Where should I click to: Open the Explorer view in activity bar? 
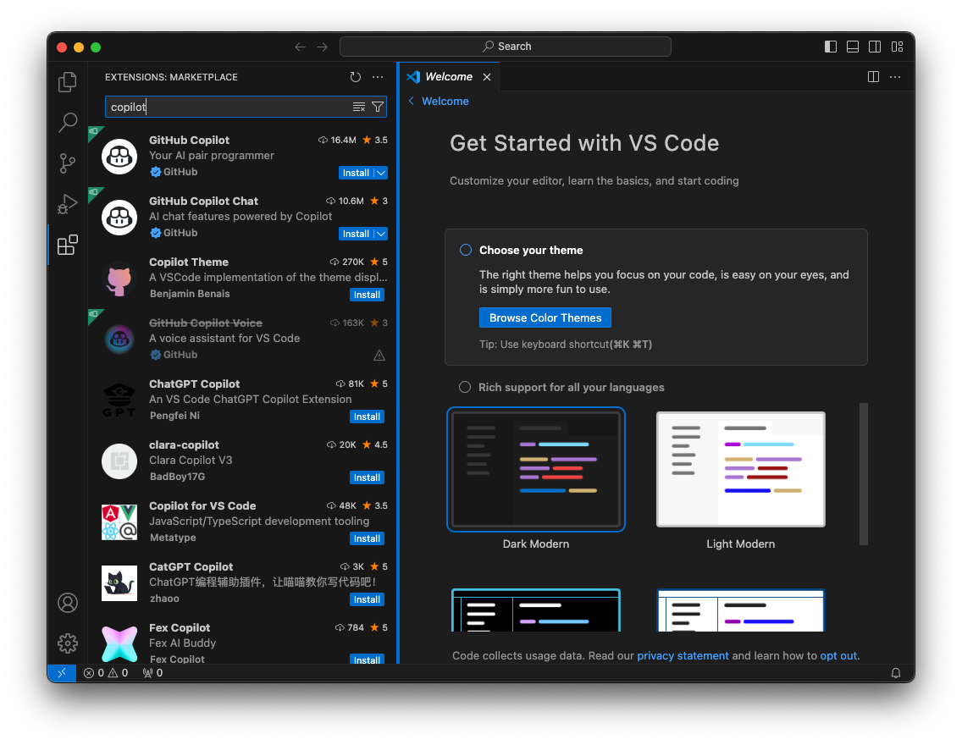pyautogui.click(x=68, y=82)
